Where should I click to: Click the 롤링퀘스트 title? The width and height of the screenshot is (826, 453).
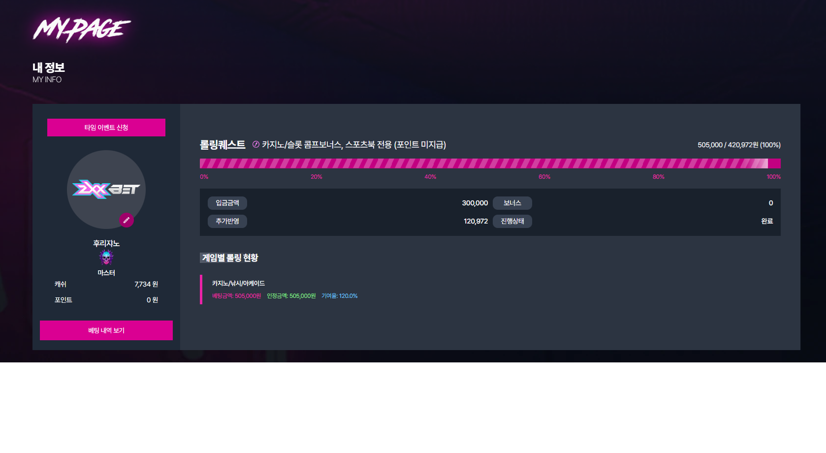222,145
